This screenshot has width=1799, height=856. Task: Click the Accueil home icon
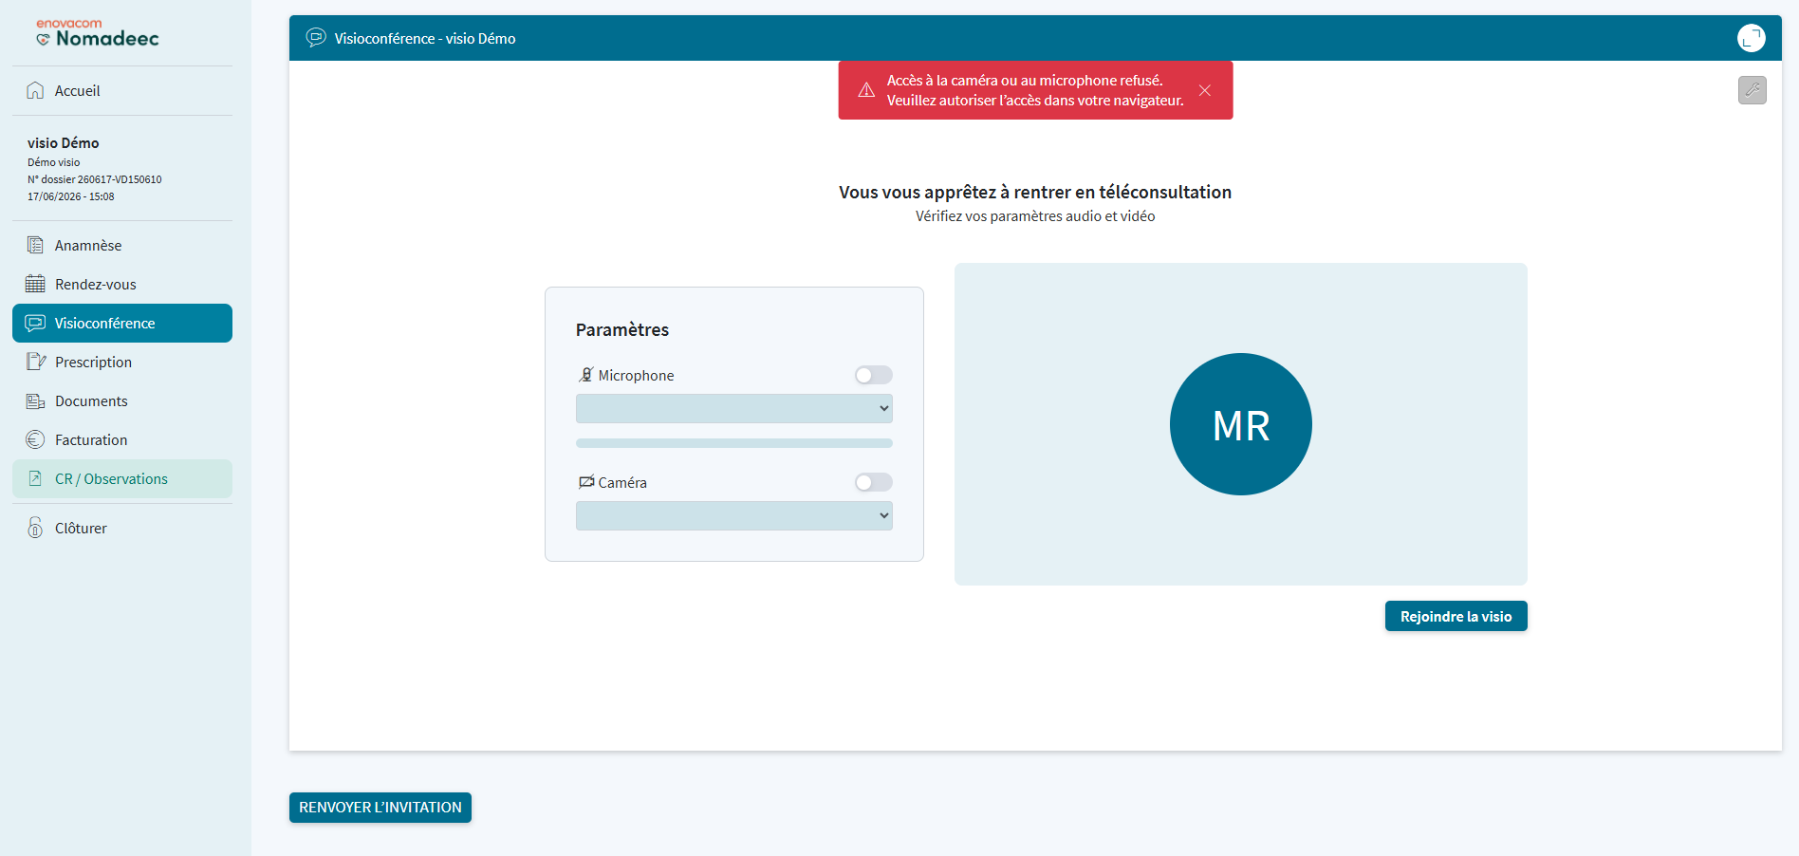[x=35, y=90]
